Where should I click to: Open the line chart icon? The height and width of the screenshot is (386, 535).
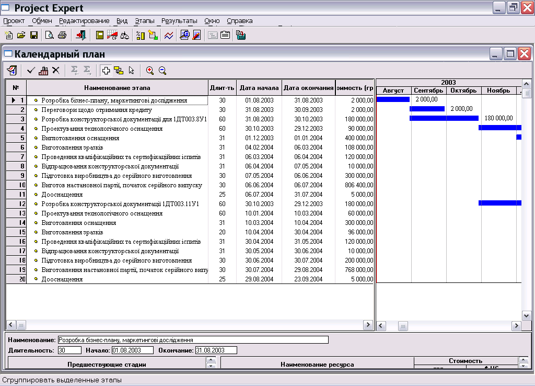169,35
